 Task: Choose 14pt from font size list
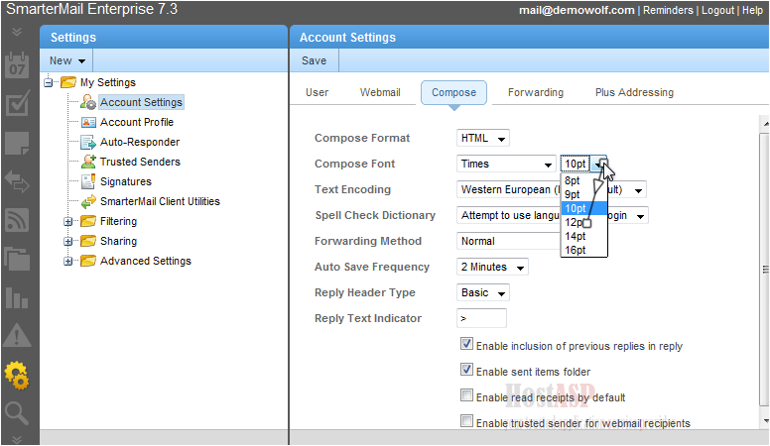583,237
